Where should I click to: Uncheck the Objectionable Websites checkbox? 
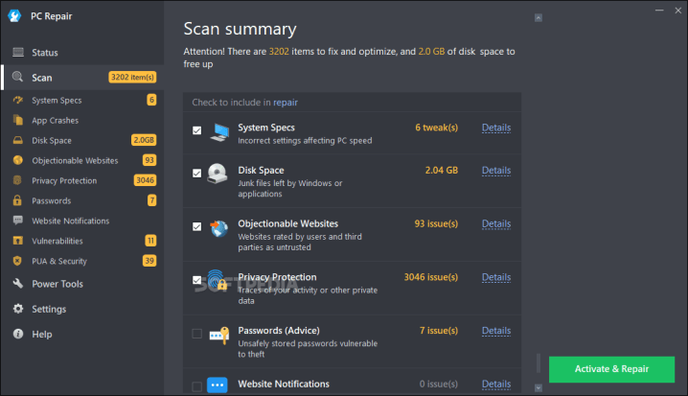[197, 226]
